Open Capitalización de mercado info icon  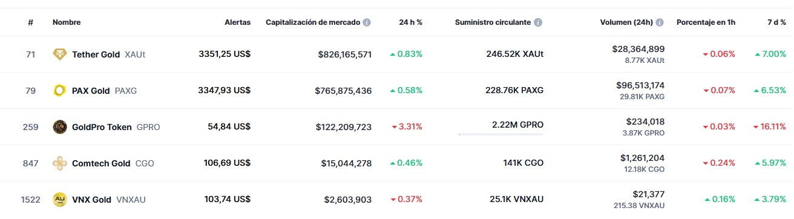[x=367, y=22]
